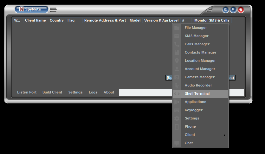265x154 pixels.
Task: Click the Phone device icon
Action: pos(177,127)
